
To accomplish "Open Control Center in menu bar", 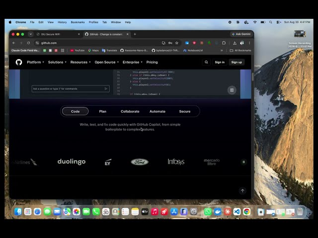I will click(x=278, y=22).
